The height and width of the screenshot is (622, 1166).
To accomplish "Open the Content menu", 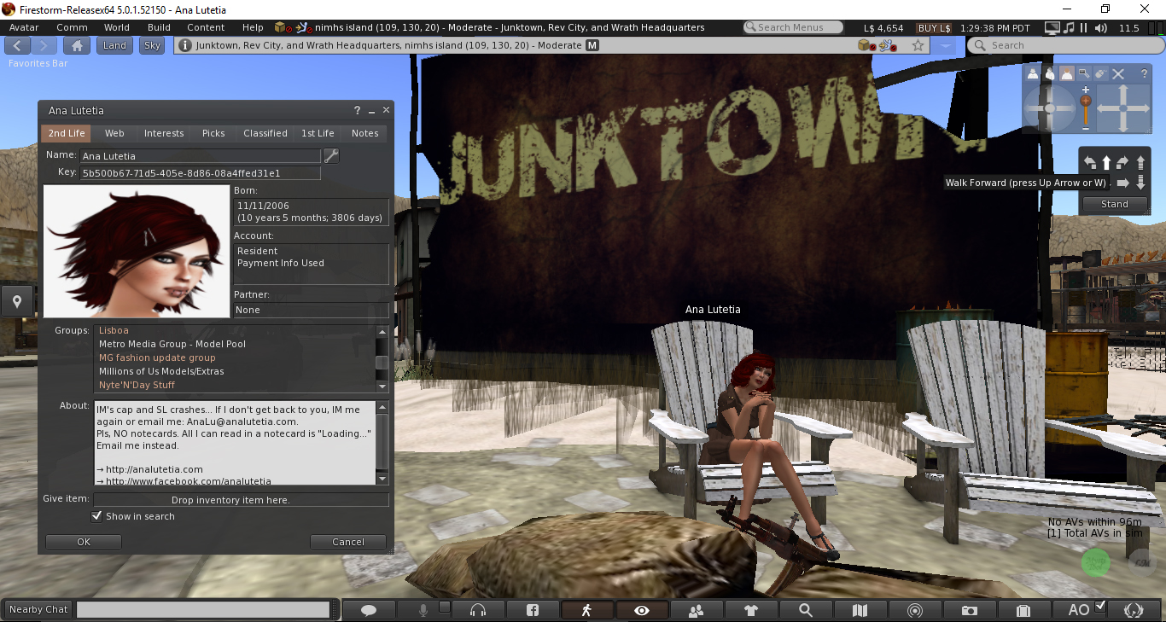I will [x=206, y=27].
